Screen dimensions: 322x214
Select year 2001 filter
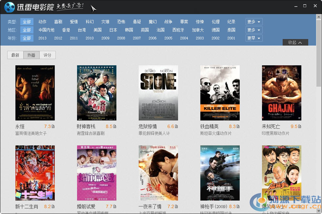click(231, 38)
